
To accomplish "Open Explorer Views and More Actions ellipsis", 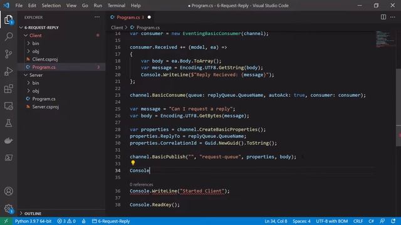I will [97, 17].
